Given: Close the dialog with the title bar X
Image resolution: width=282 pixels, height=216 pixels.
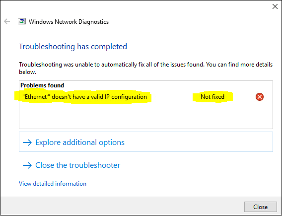Looking at the screenshot, I should [275, 6].
